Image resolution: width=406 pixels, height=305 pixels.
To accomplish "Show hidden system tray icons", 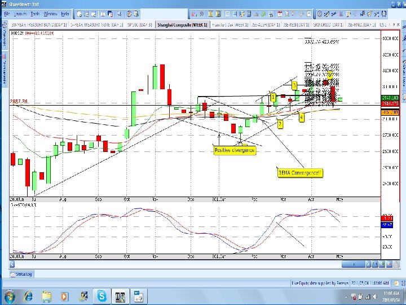I will coord(346,297).
